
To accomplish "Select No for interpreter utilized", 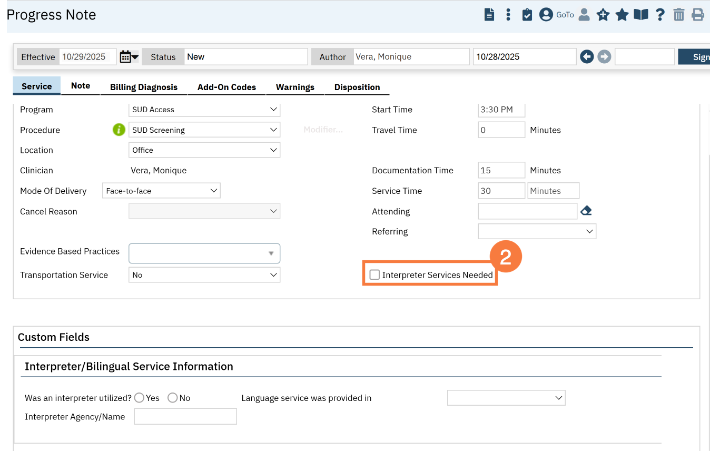I will pos(172,398).
